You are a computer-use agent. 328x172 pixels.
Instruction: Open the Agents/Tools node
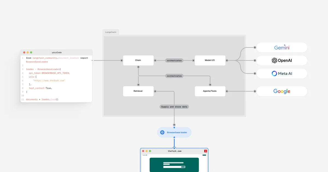pos(210,91)
